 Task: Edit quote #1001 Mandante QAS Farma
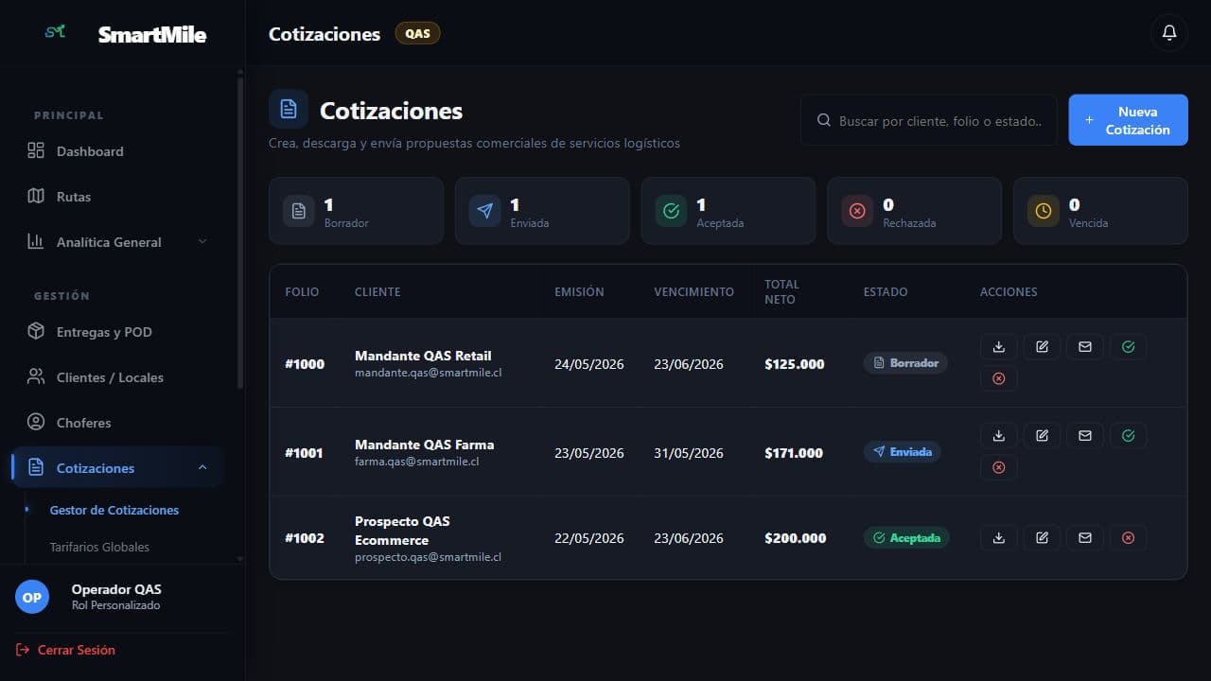(x=1042, y=436)
